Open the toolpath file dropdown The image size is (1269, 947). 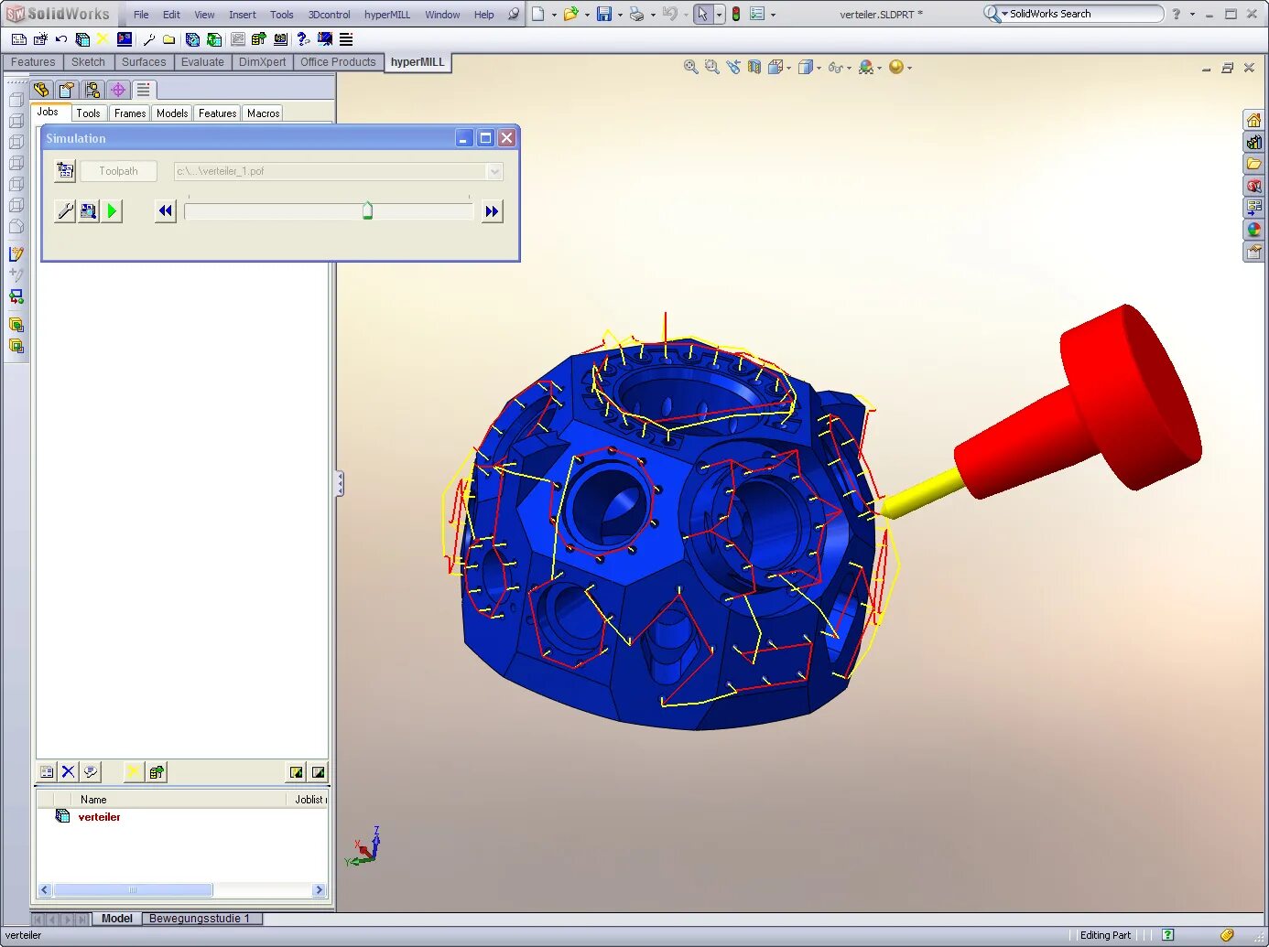[494, 171]
